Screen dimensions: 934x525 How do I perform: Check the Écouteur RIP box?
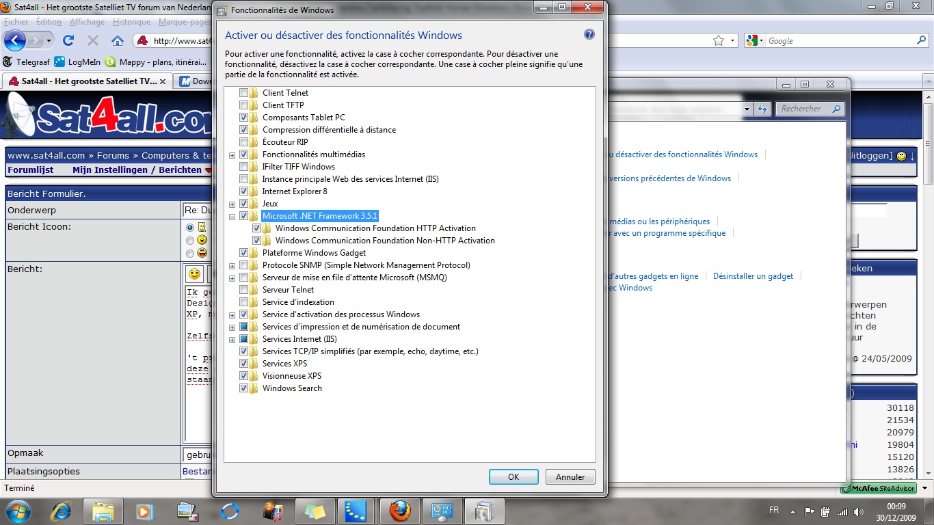pos(243,142)
